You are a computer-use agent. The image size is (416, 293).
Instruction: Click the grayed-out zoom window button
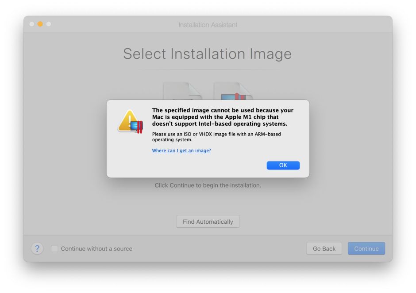48,24
